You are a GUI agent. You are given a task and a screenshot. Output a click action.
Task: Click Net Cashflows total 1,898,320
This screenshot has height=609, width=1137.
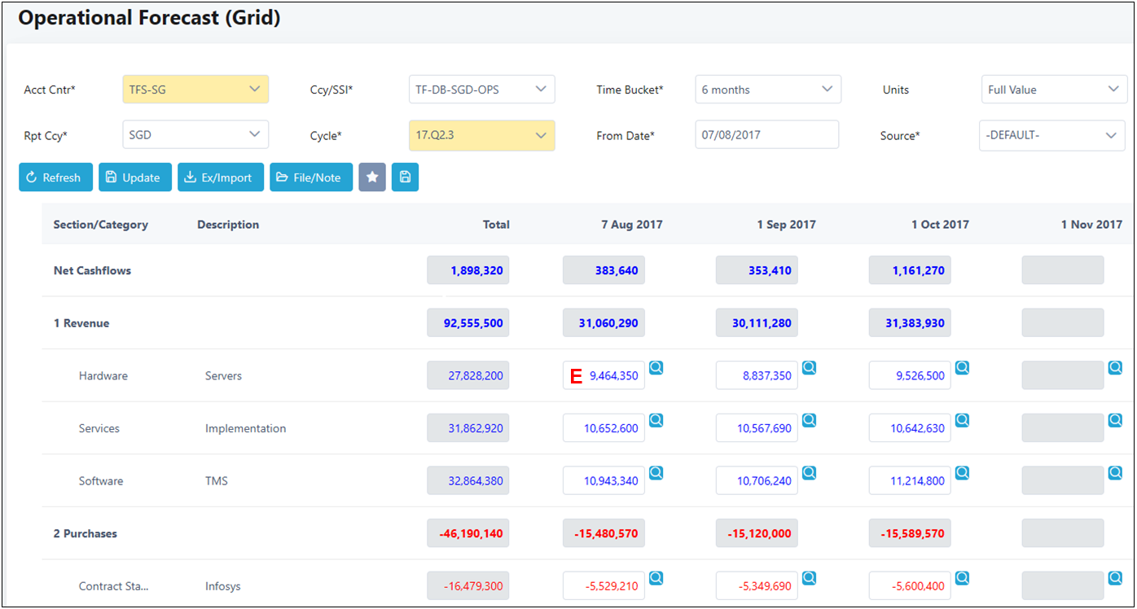(x=468, y=270)
